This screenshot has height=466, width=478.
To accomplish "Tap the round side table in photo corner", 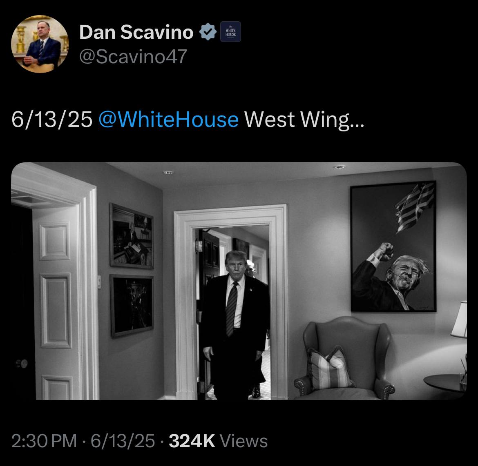I will tap(445, 384).
